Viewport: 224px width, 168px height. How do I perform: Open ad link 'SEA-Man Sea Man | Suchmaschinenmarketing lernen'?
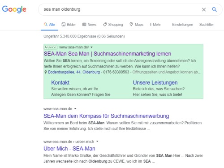click(x=108, y=54)
